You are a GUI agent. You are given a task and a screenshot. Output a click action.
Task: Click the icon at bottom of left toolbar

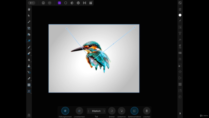[x=29, y=115]
